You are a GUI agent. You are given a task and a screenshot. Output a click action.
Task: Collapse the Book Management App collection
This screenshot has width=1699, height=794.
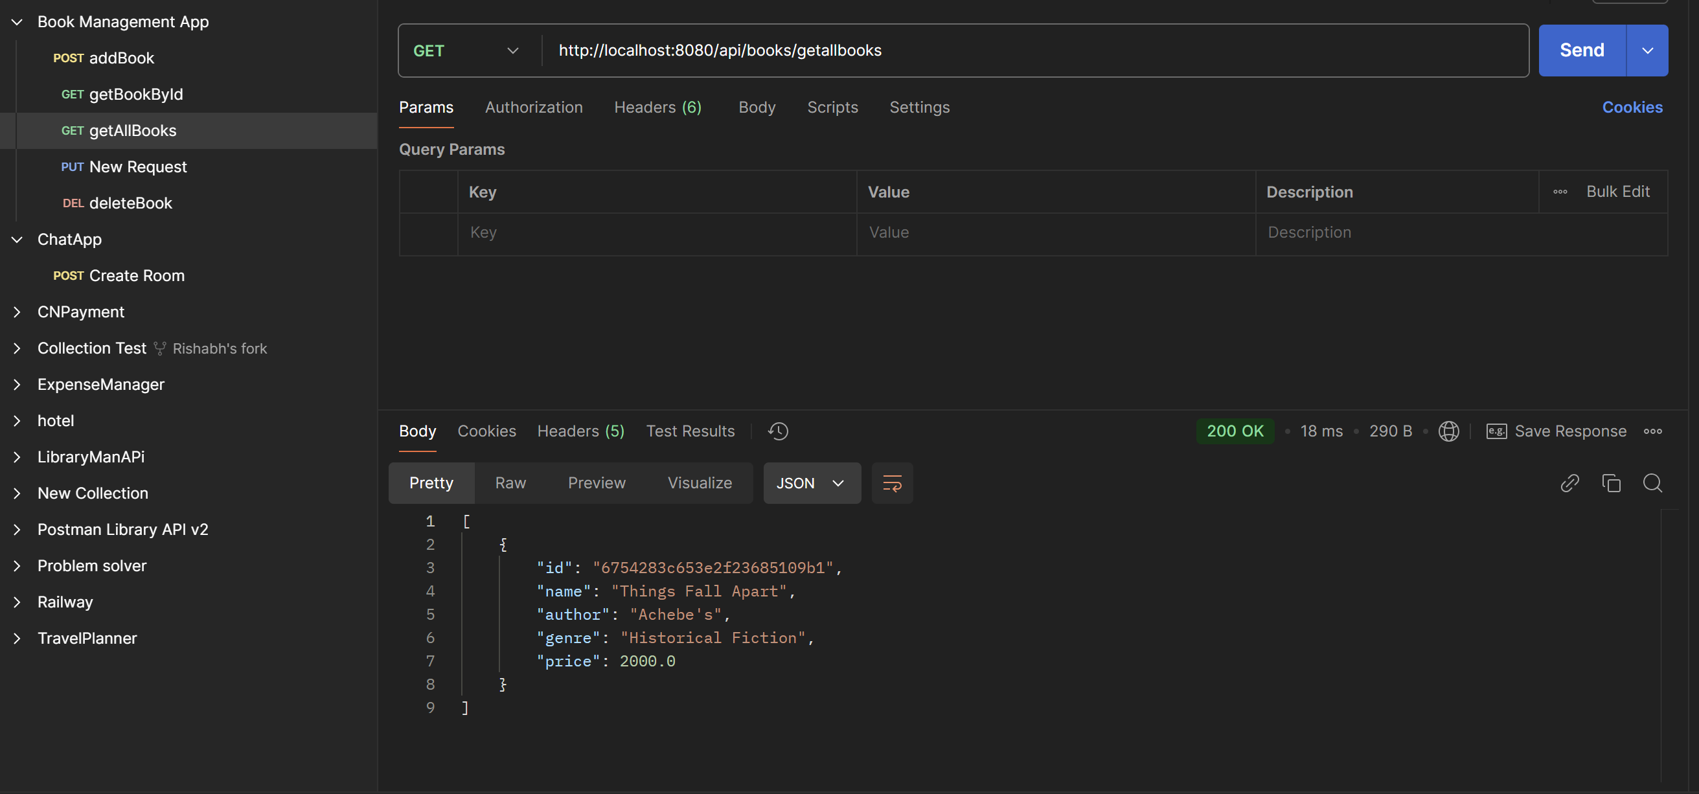click(16, 21)
